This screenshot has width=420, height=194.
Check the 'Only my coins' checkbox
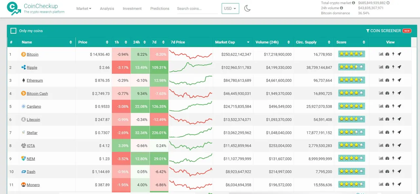click(13, 31)
